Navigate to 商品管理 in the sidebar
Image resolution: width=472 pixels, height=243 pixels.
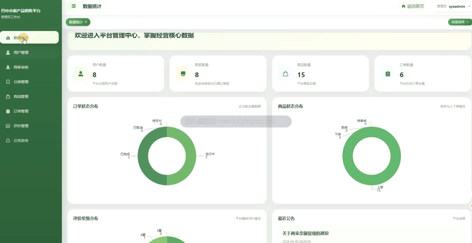(x=29, y=96)
